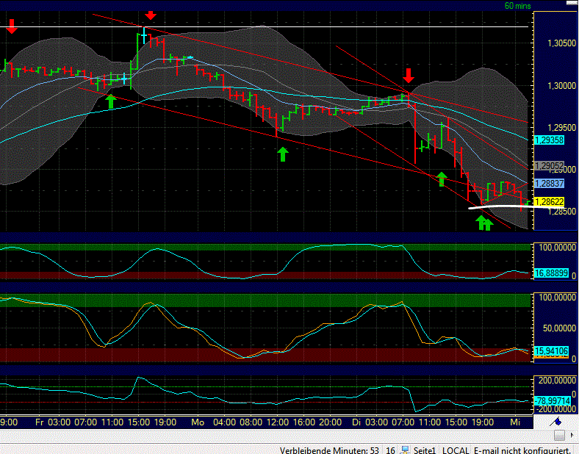Click the 1,28500 price axis value

coord(561,212)
